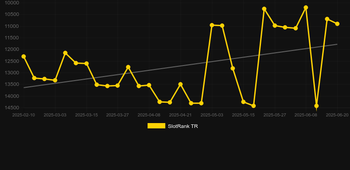Image resolution: width=350 pixels, height=170 pixels.
Task: Click the 14500 y-axis tick label
Action: click(x=12, y=108)
